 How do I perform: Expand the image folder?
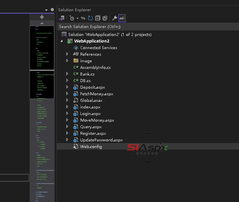point(67,61)
